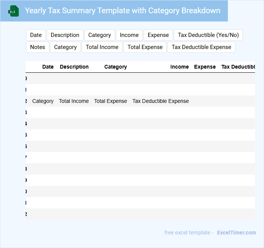Choose the Income tag chip
The image size is (264, 248).
[129, 35]
